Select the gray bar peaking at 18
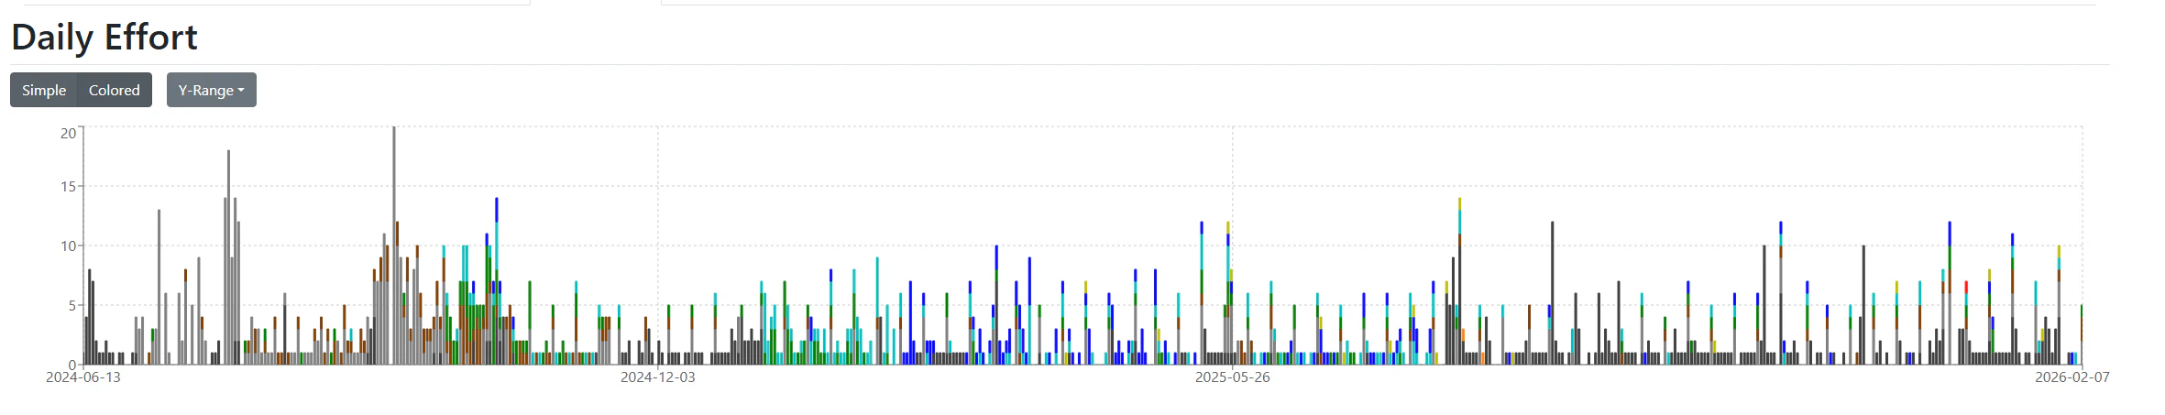Viewport: 2165px width, 415px height. coord(228,257)
